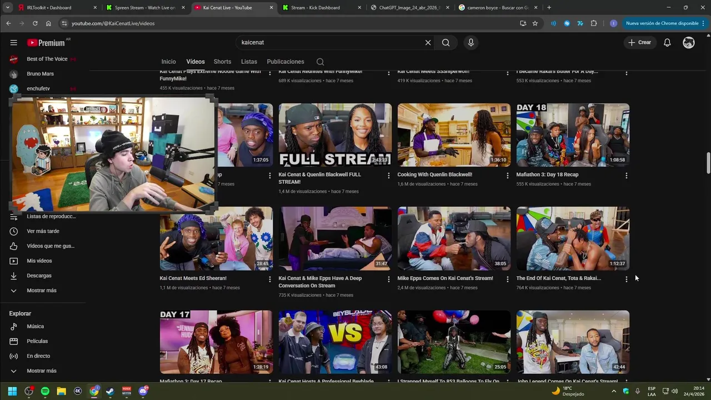Click the browser address bar URL
Screen dimensions: 711x400
point(113,23)
